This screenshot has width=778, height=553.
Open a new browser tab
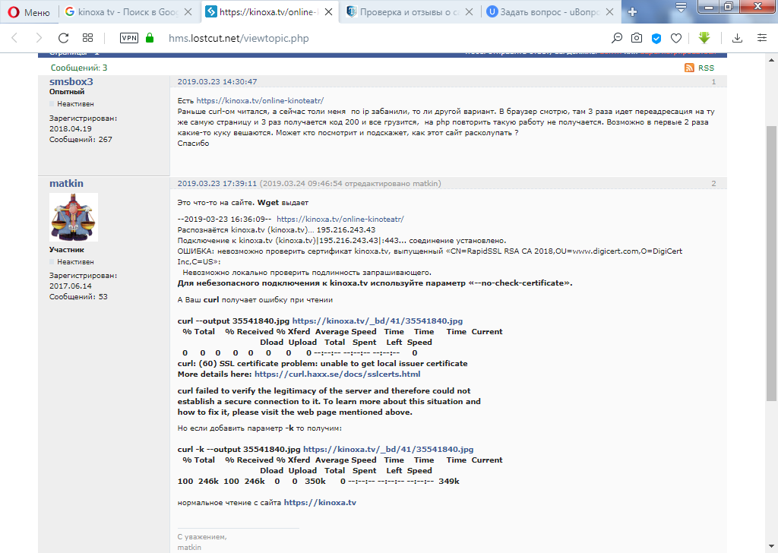[x=632, y=12]
